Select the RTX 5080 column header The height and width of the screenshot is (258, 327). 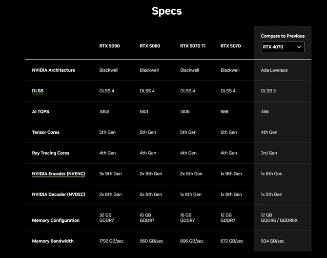[x=150, y=46]
